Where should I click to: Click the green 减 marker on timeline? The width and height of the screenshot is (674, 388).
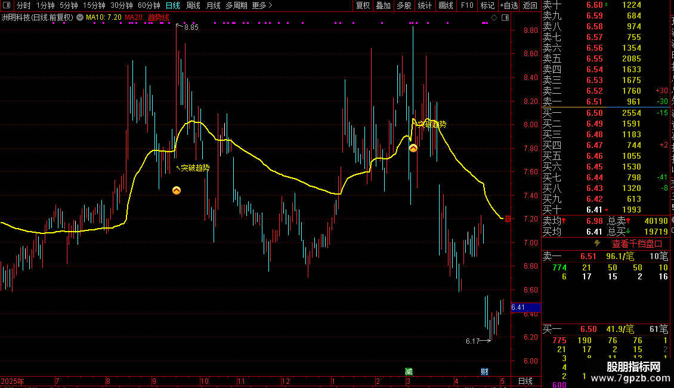click(409, 372)
